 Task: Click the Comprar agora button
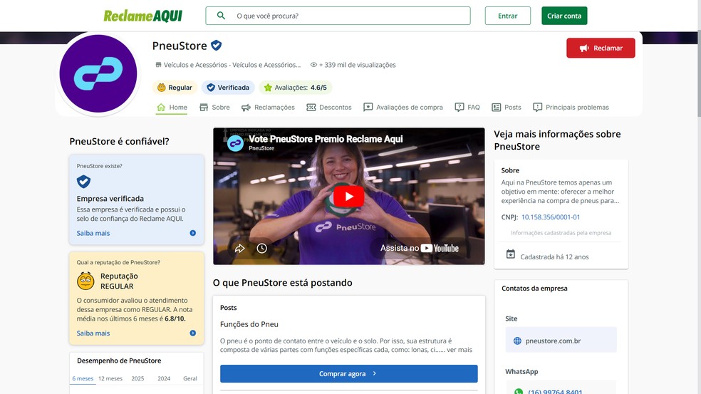(348, 374)
